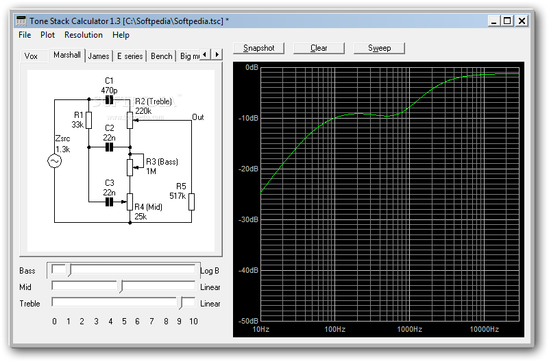Click the Mid slider thumb
The height and width of the screenshot is (362, 549).
tap(121, 287)
